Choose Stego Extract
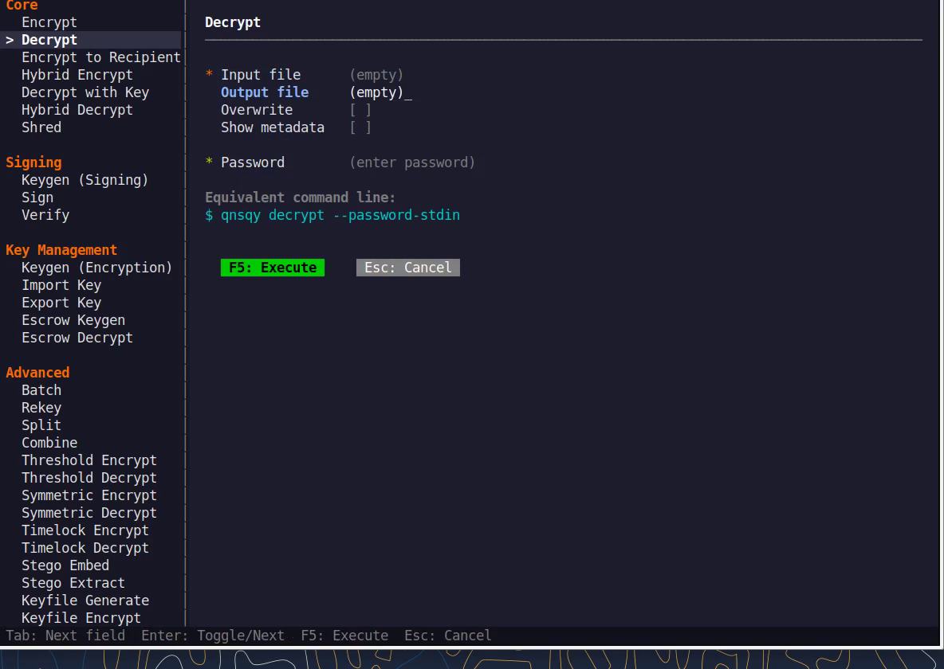Image resolution: width=944 pixels, height=669 pixels. (73, 582)
